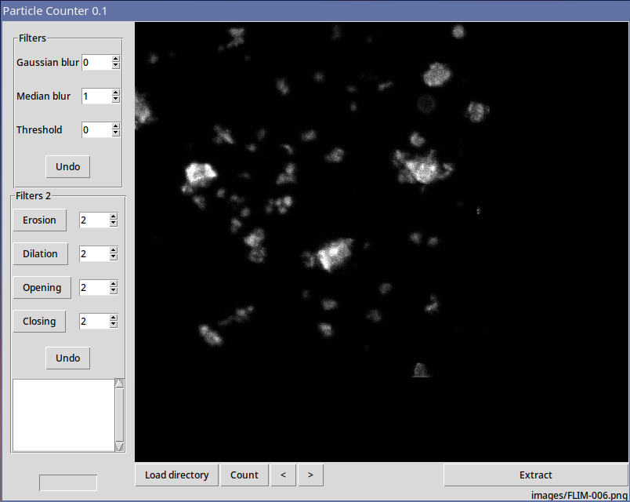Decrease the Dilation spinbox value

coord(114,257)
